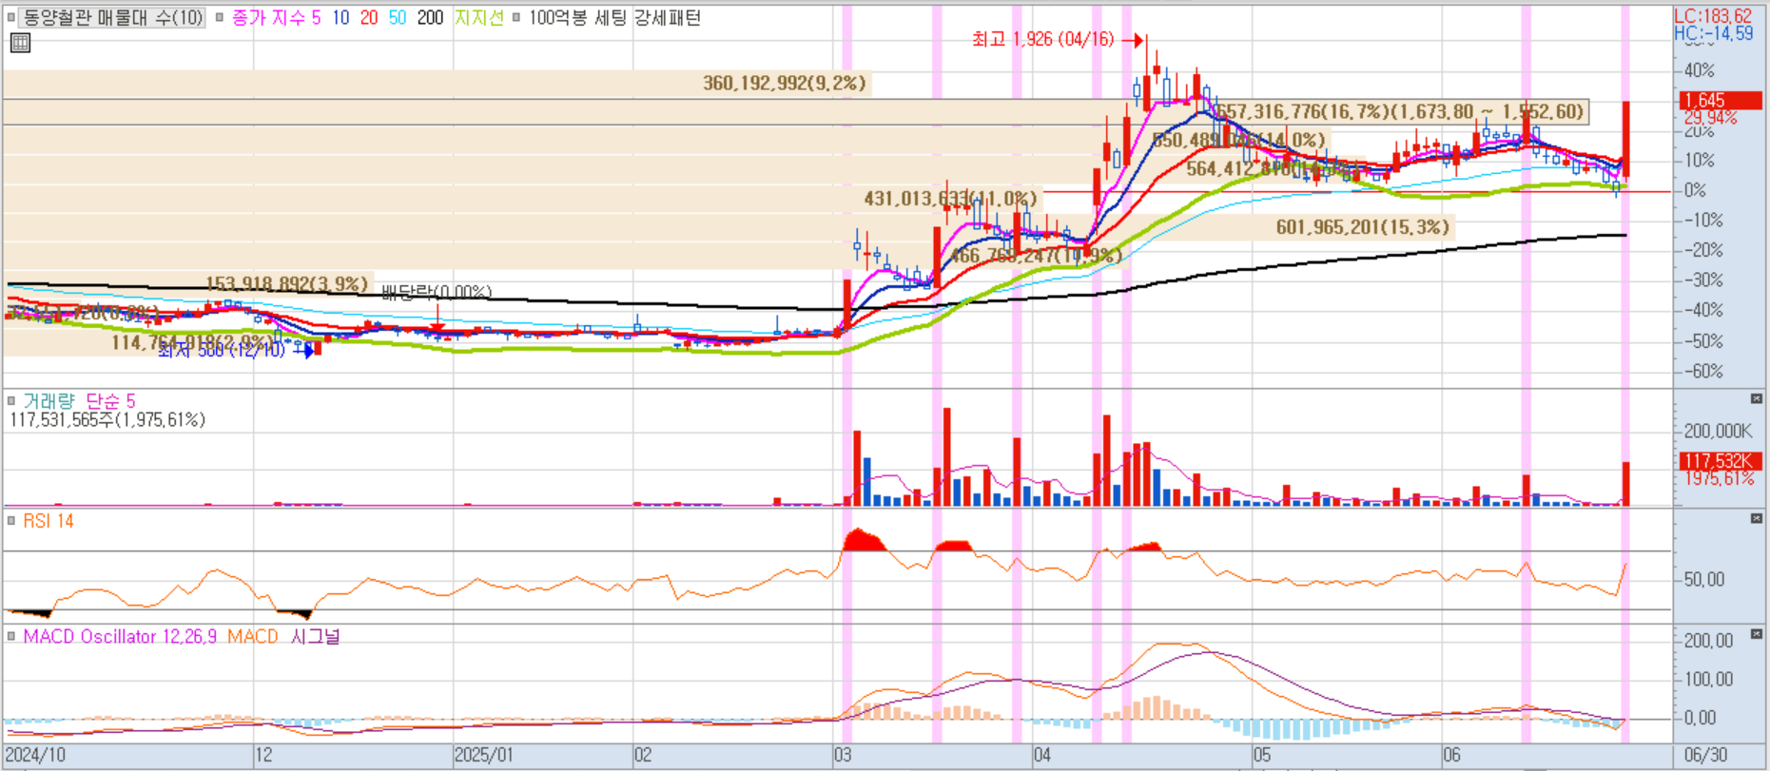
Task: Click the 431,013,633(11.0%) volume profile label
Action: coord(951,199)
